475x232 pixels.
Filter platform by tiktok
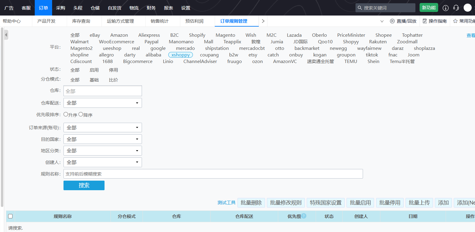pyautogui.click(x=372, y=55)
